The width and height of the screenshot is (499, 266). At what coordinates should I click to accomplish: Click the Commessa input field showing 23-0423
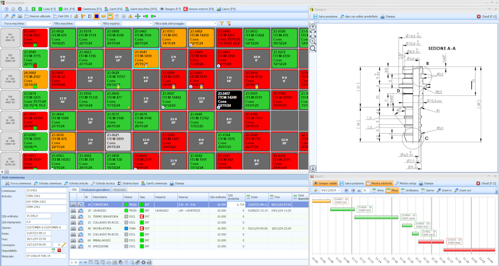tap(46, 191)
